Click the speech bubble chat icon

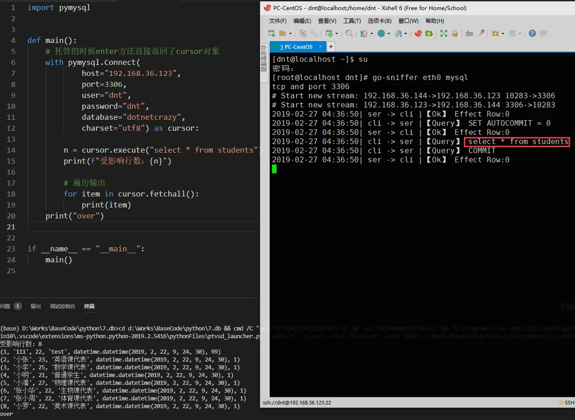point(543,34)
